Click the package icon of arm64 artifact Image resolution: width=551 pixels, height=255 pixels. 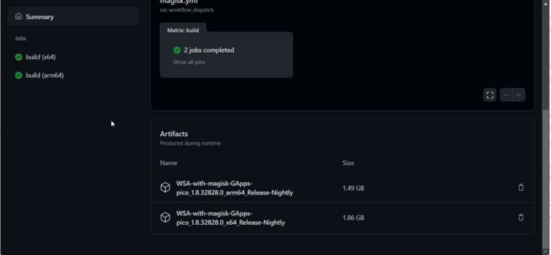tap(165, 188)
